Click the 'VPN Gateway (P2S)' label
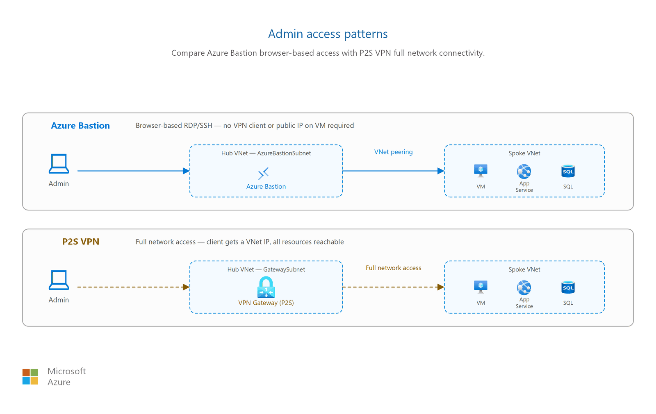The image size is (656, 414). click(x=266, y=303)
